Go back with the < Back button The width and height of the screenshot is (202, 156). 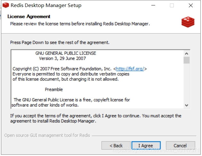(x=116, y=145)
